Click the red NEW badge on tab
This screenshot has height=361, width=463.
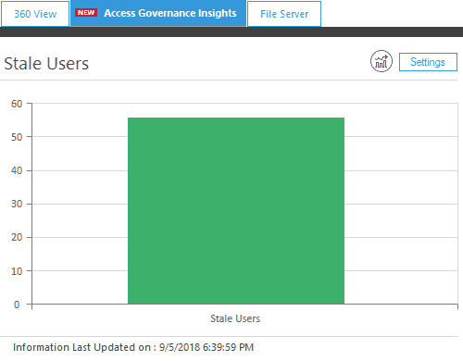86,13
